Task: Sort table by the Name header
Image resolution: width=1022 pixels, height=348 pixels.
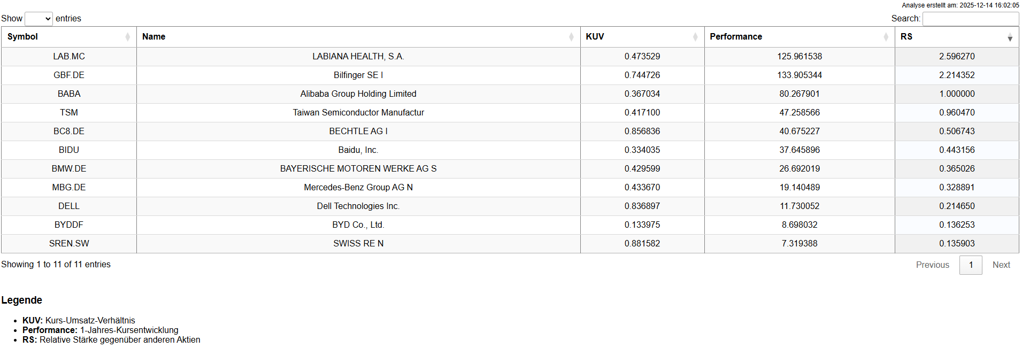Action: [x=154, y=37]
